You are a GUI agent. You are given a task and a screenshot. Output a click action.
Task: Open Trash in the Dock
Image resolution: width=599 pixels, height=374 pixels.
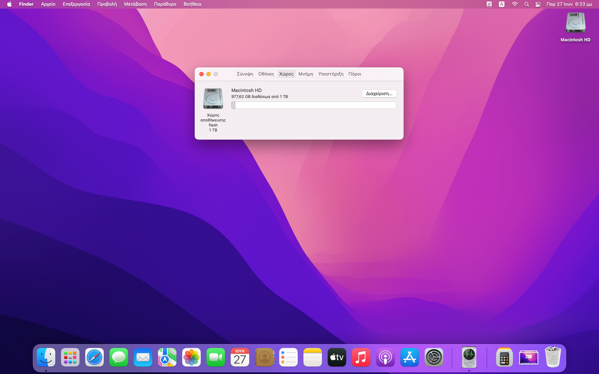553,357
